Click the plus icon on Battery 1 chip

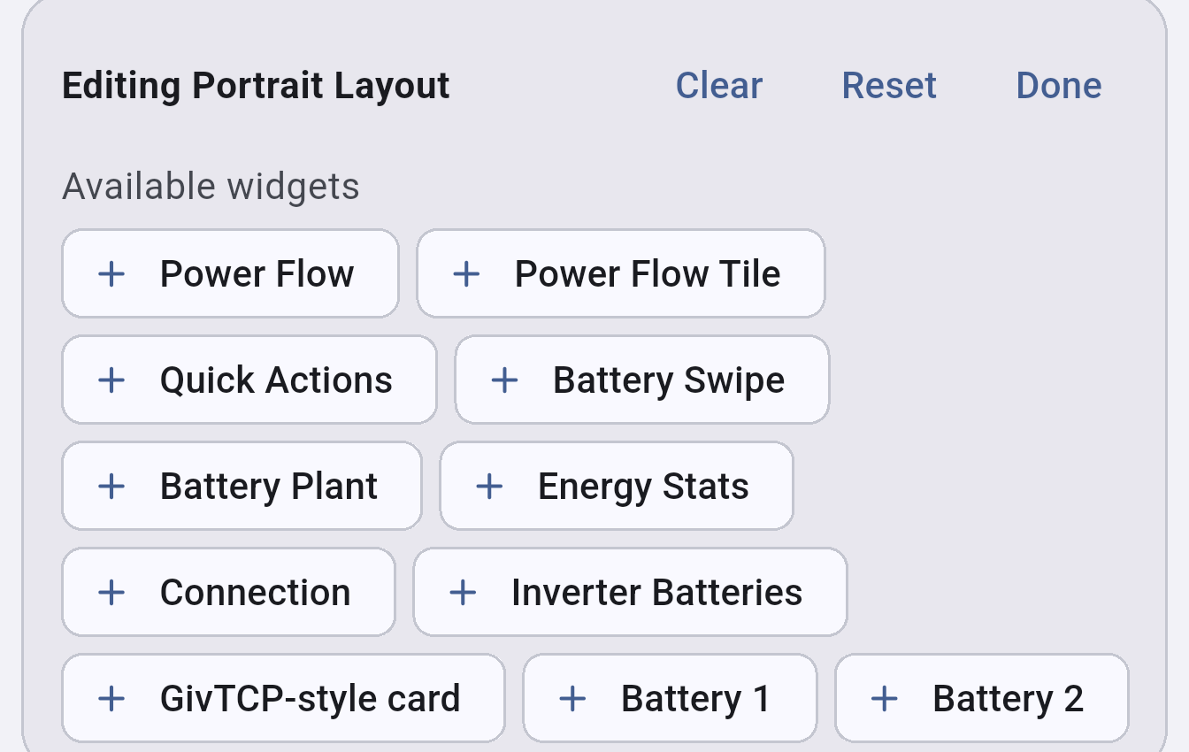point(572,699)
